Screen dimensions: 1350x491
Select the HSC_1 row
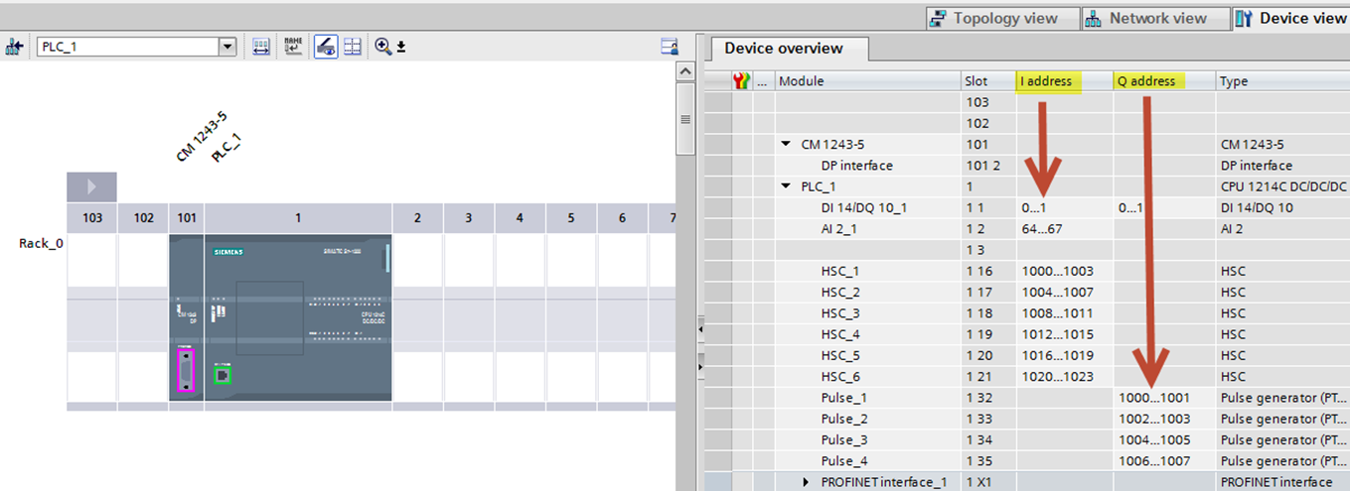(x=1027, y=271)
